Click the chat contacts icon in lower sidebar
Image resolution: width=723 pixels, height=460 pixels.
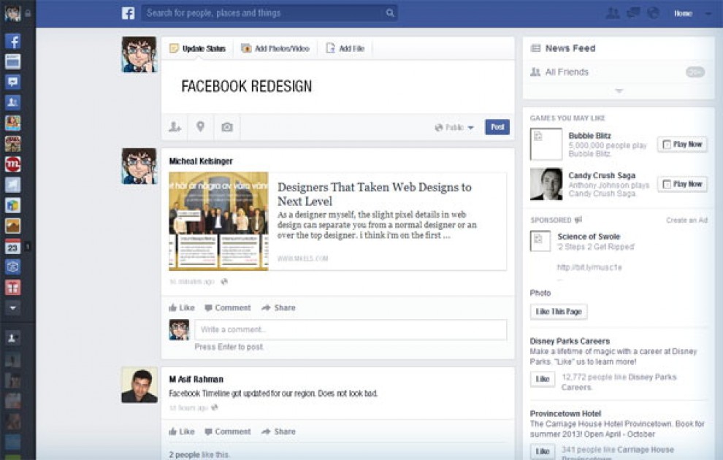click(12, 337)
